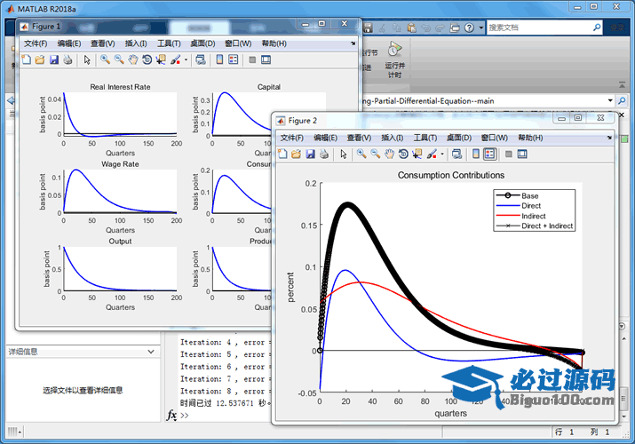Viewport: 635px width, 444px height.
Task: Toggle Insert Legend off in Figure 2 toolbar
Action: pyautogui.click(x=490, y=154)
